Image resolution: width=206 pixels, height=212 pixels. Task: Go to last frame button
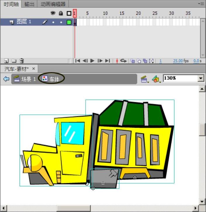108,61
